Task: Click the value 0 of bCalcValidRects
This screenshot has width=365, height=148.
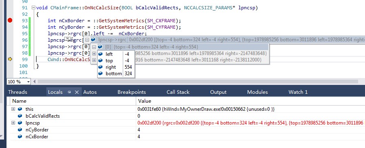Action: tap(139, 116)
